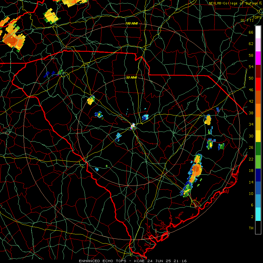Screen dimensions: 263x263
Task: Click the gold legend swatch
Action: 258,124
